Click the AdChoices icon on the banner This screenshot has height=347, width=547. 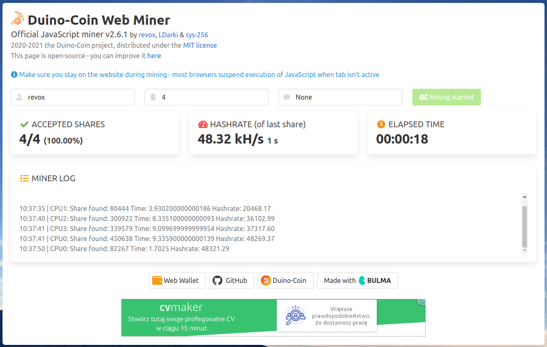pyautogui.click(x=422, y=302)
